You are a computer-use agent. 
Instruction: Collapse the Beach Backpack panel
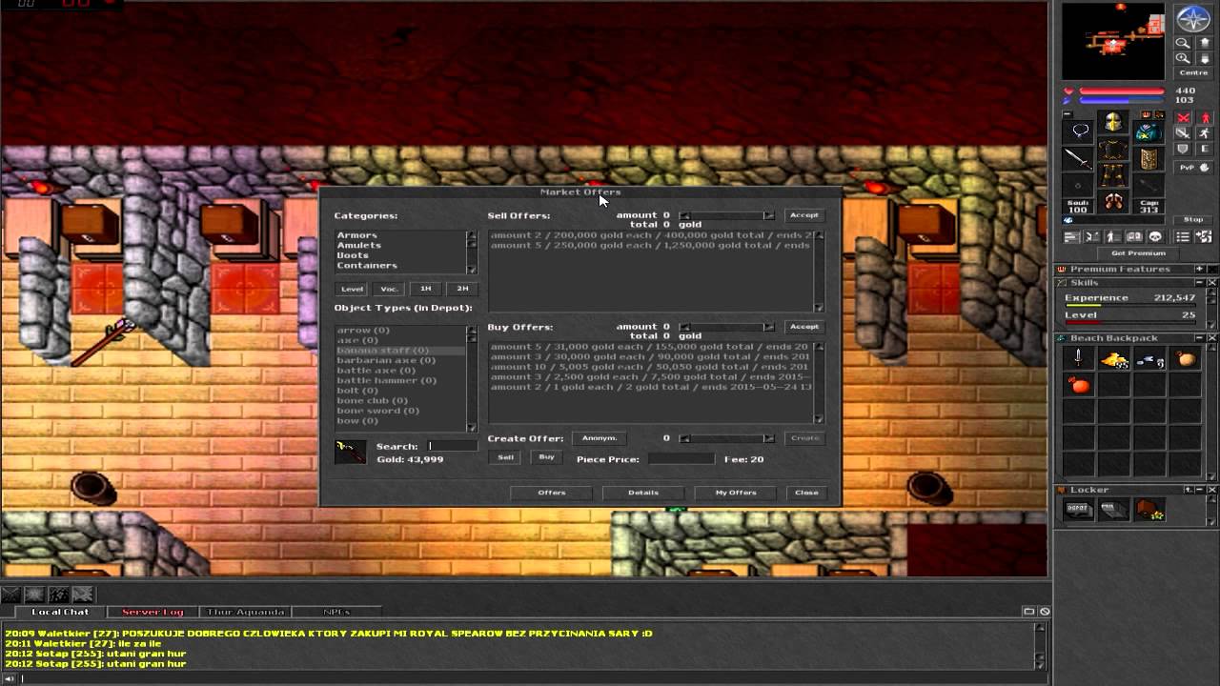(1200, 338)
